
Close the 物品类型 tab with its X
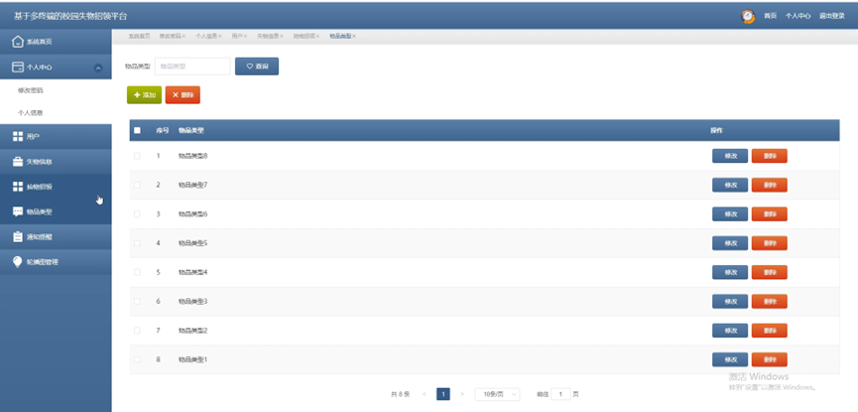pos(354,36)
